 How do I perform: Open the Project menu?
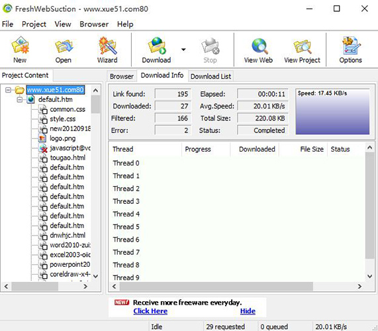(34, 24)
